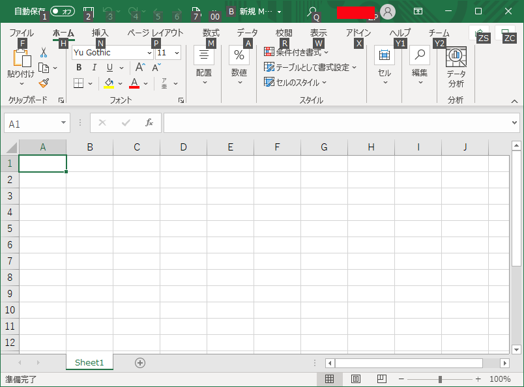
Task: Click the Paste (貼り付け) clipboard icon
Action: (x=22, y=58)
